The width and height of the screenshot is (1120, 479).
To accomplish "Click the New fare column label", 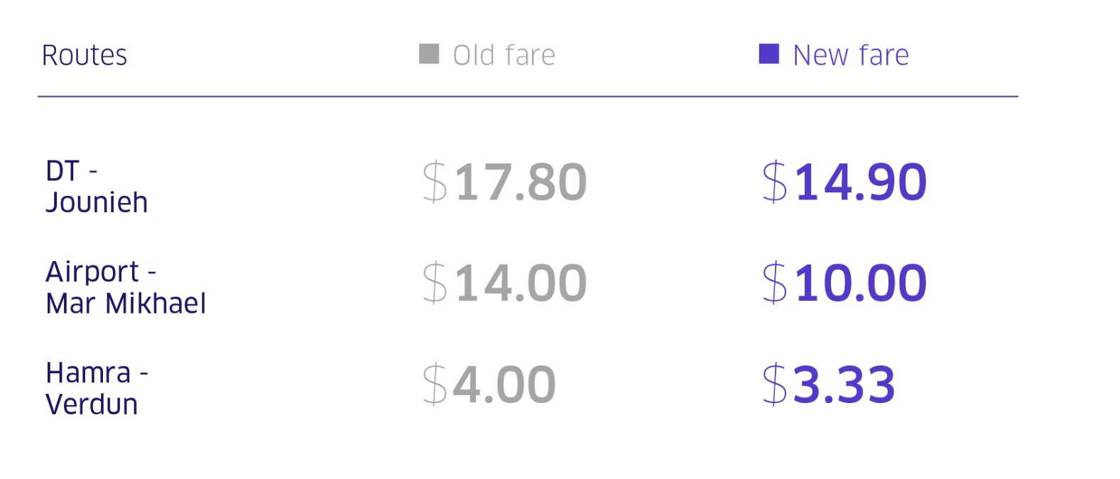I will click(850, 55).
